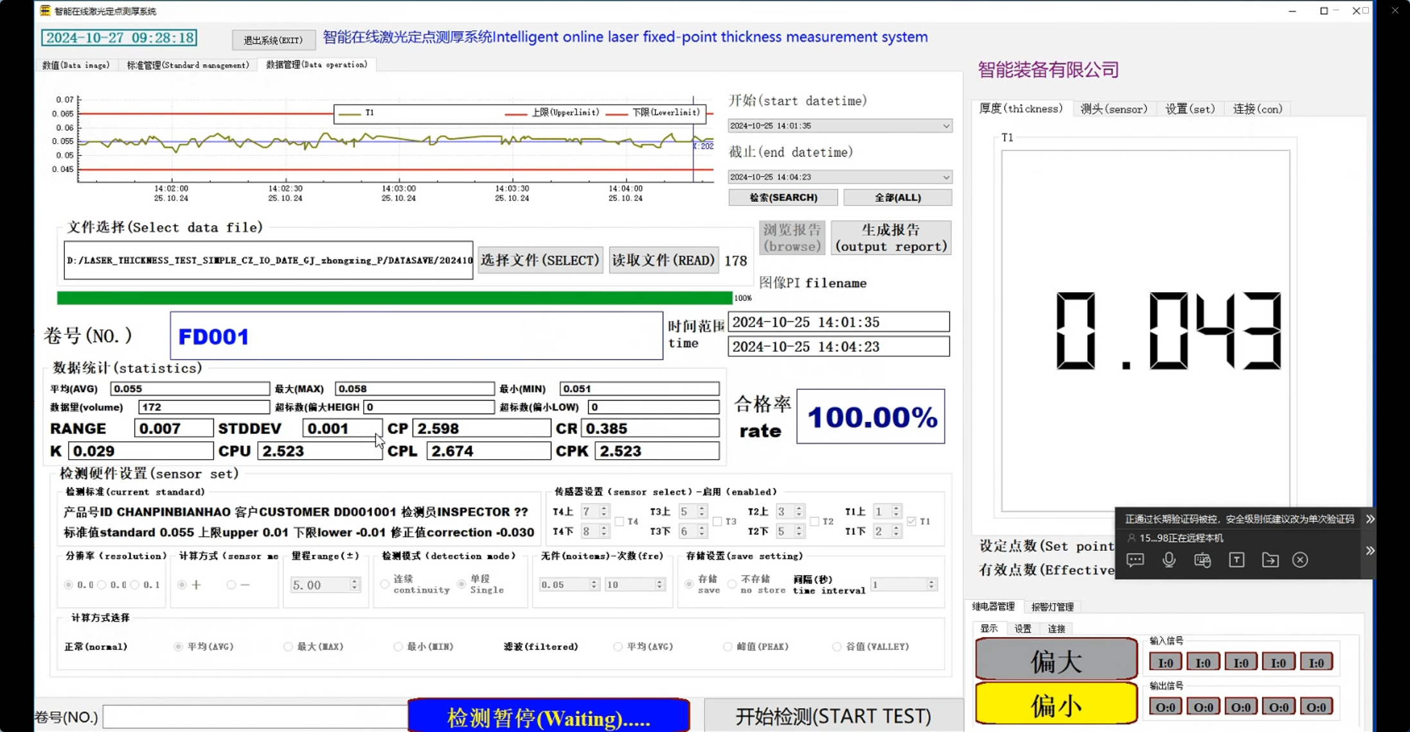Click the second I:0 input signal indicator
Viewport: 1410px width, 732px height.
click(1203, 663)
